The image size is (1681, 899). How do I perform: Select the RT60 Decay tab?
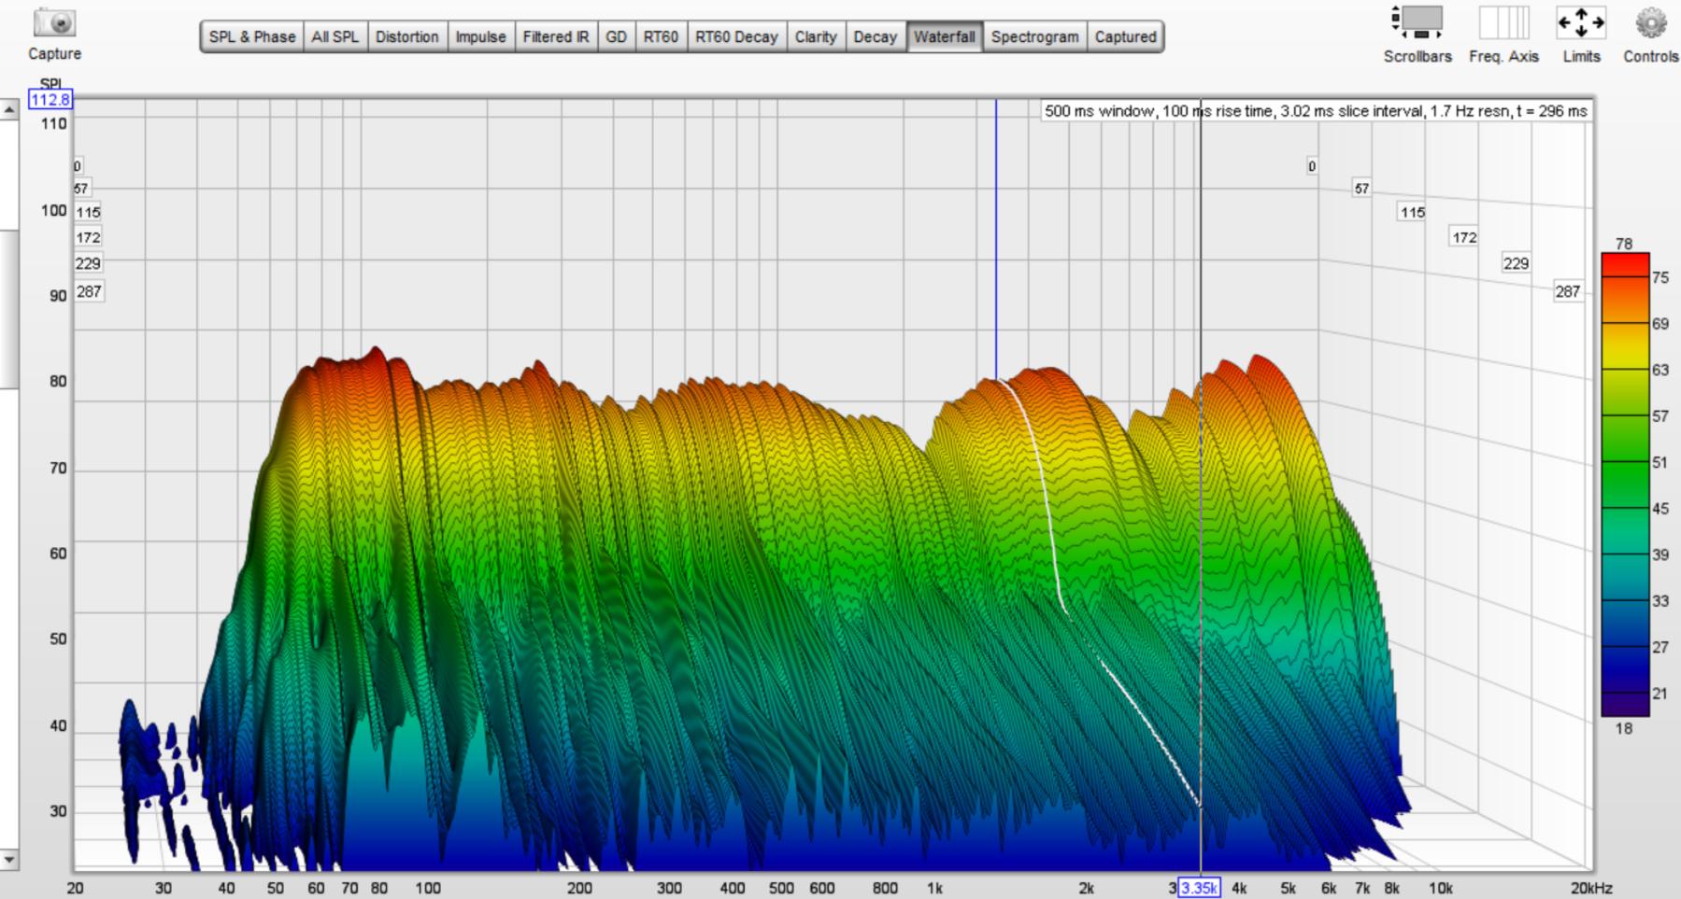tap(735, 37)
